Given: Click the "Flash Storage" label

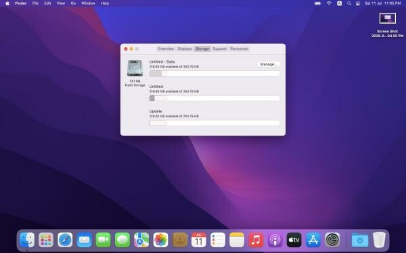Looking at the screenshot, I should coord(135,85).
